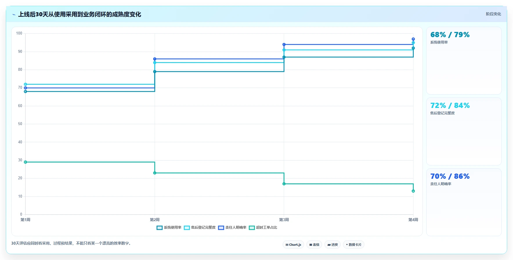Click the 68% / 79% card value
513x260 pixels.
[450, 35]
